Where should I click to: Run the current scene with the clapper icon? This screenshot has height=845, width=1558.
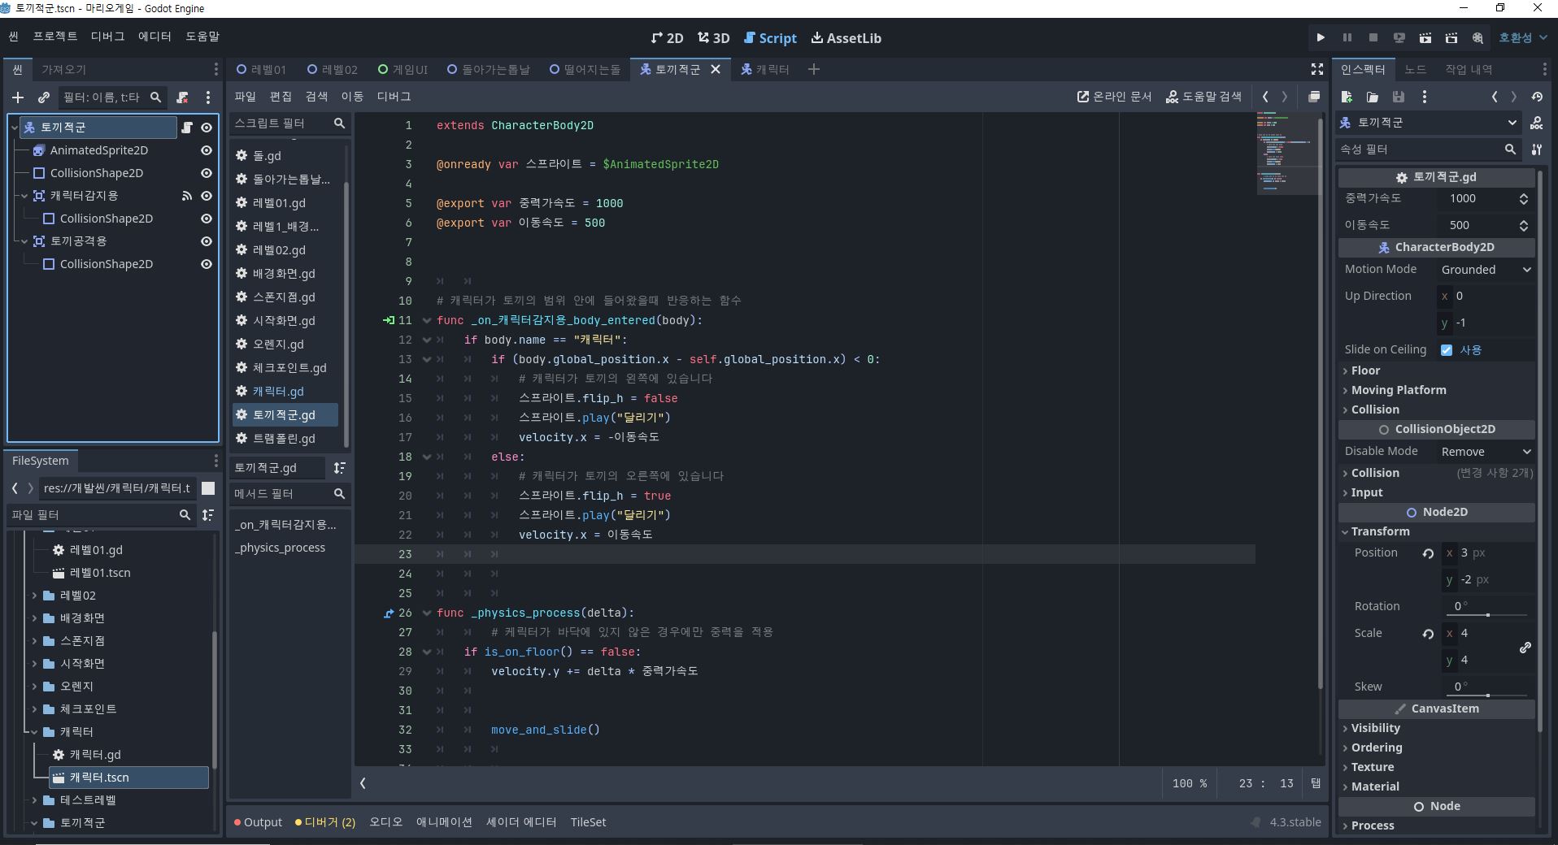(1425, 37)
